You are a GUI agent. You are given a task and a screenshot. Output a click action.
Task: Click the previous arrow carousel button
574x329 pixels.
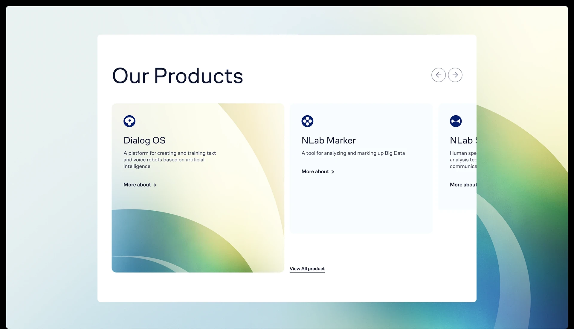click(438, 75)
